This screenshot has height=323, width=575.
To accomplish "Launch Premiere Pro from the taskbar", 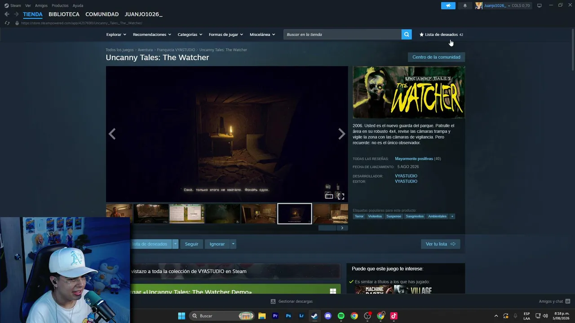I will point(275,316).
